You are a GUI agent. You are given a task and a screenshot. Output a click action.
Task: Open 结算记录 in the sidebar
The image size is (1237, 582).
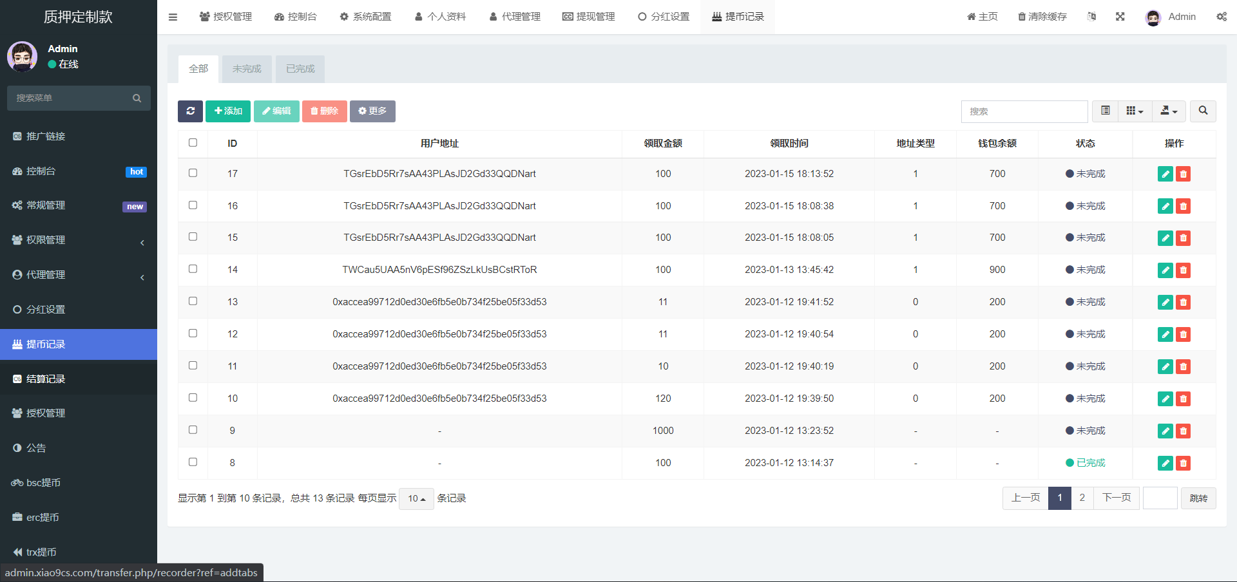coord(79,379)
